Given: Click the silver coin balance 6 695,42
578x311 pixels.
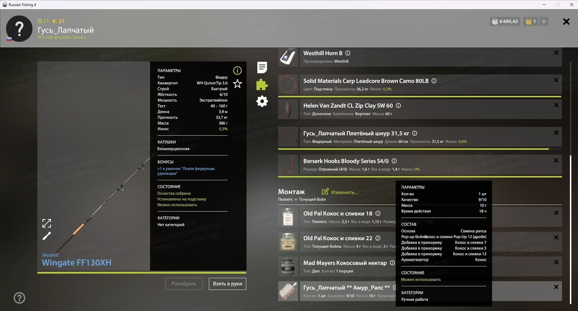Looking at the screenshot, I should point(505,21).
